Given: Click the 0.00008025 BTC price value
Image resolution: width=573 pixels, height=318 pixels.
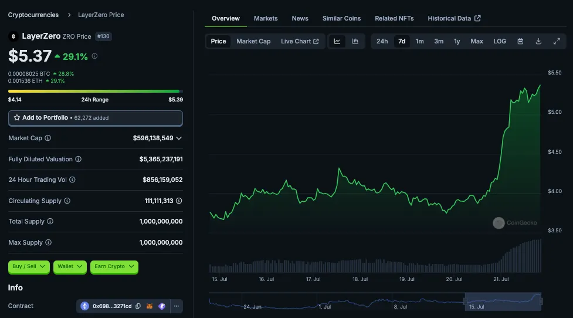Looking at the screenshot, I should (29, 74).
